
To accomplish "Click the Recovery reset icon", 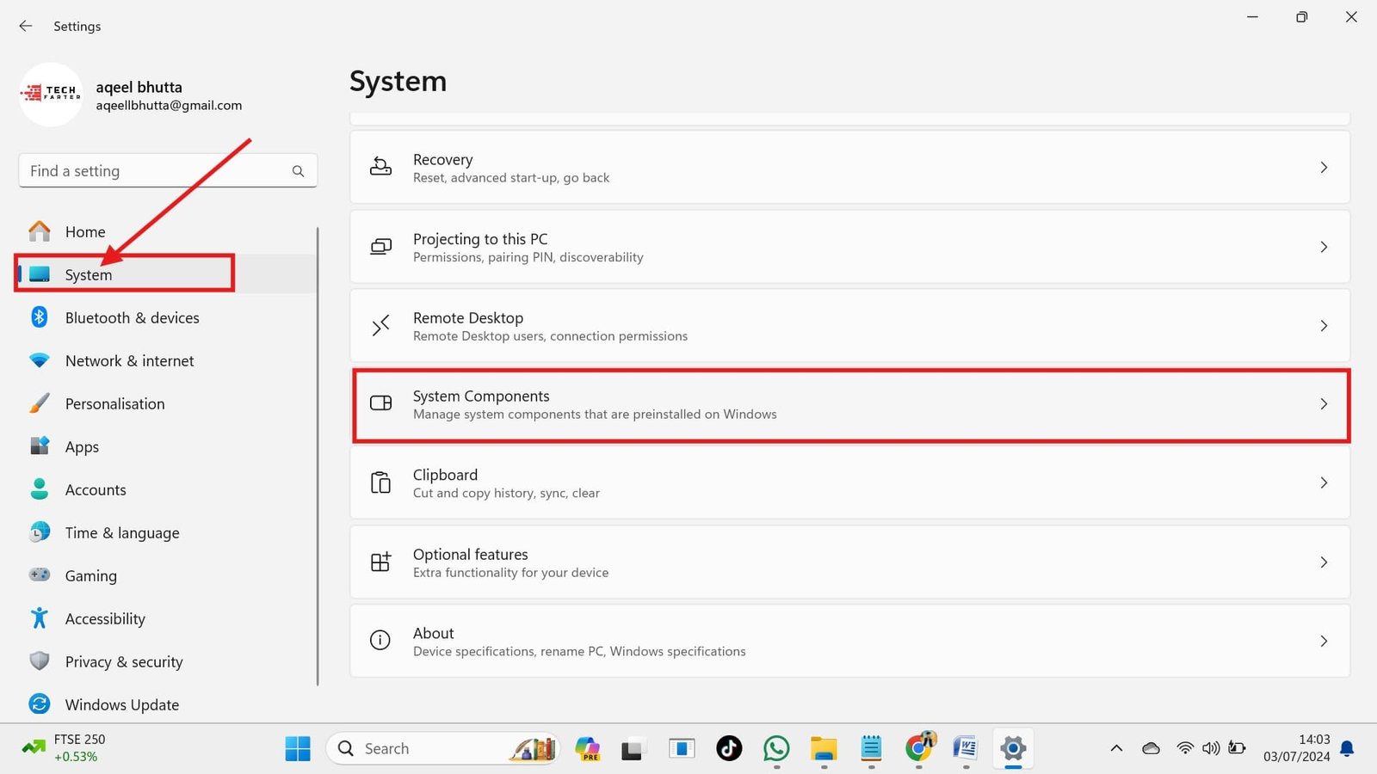I will tap(380, 168).
